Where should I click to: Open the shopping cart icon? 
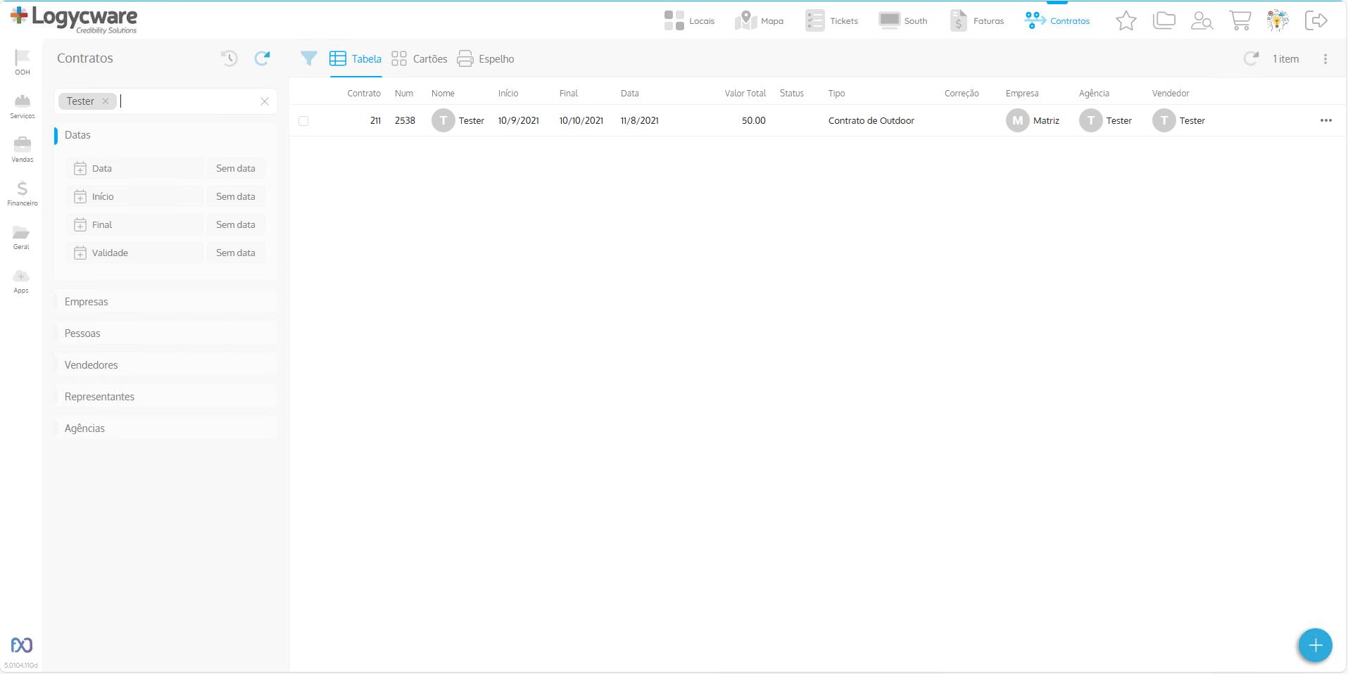pyautogui.click(x=1240, y=20)
